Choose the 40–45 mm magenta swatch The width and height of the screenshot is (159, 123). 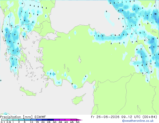point(68,120)
